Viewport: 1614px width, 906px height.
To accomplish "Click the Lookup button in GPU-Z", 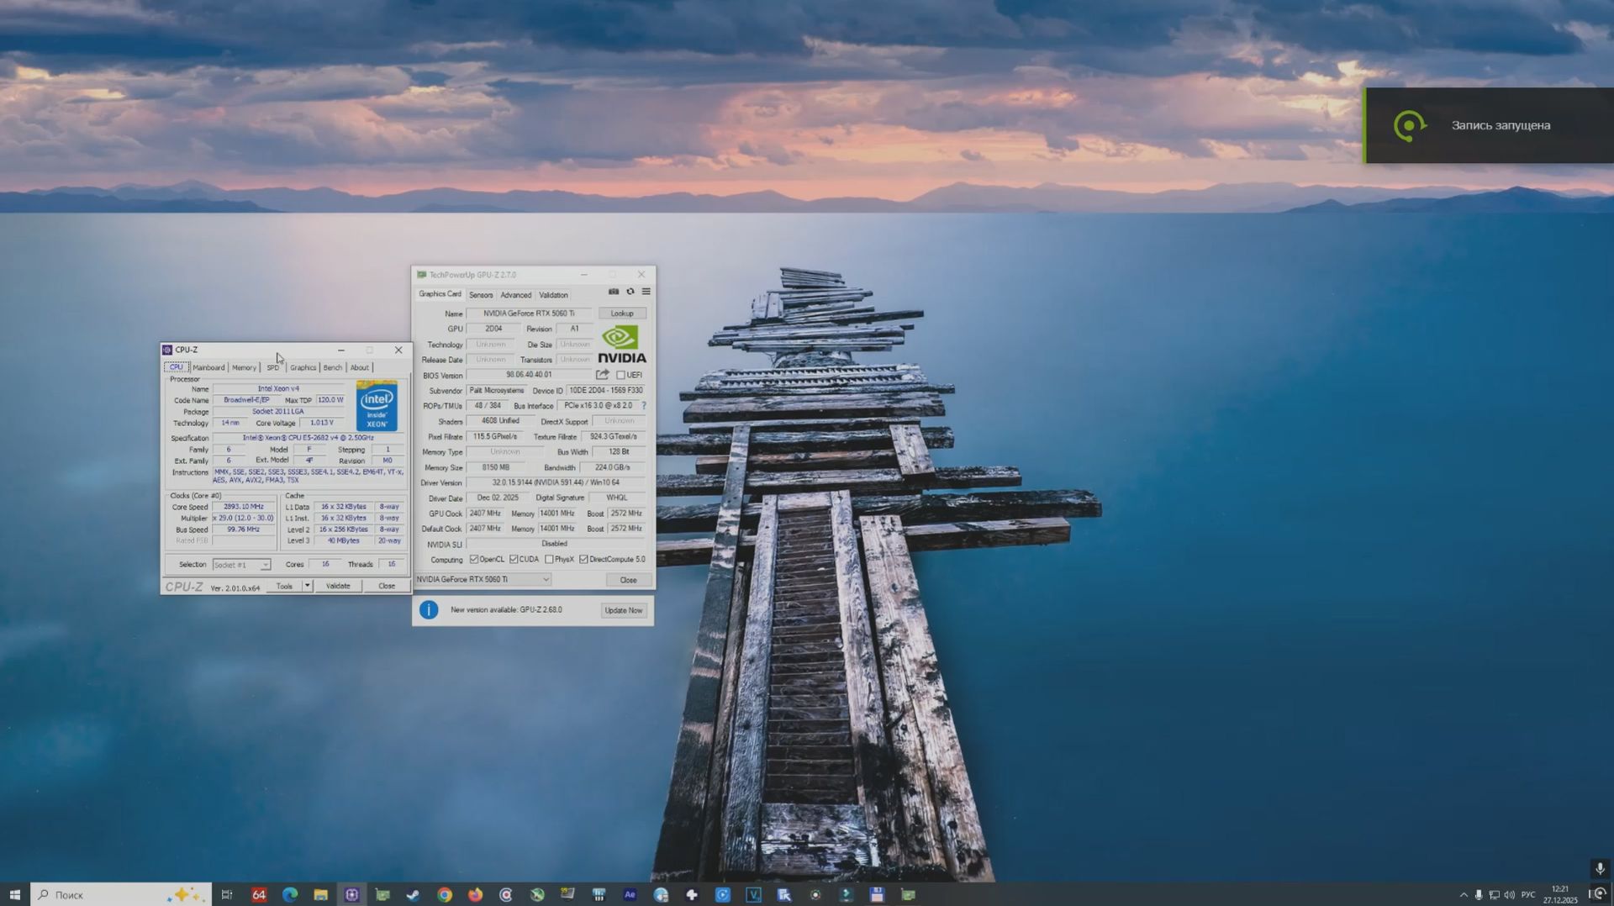I will (x=623, y=313).
